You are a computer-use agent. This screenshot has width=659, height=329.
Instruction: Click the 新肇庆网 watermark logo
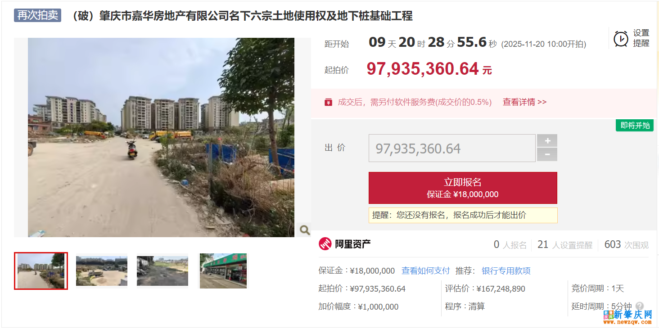(628, 316)
